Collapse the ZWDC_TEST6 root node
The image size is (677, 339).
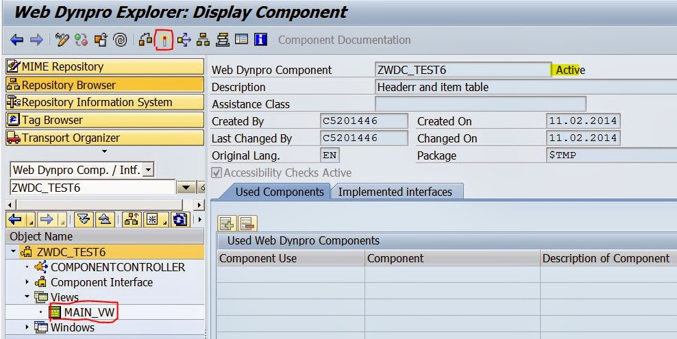pos(14,251)
